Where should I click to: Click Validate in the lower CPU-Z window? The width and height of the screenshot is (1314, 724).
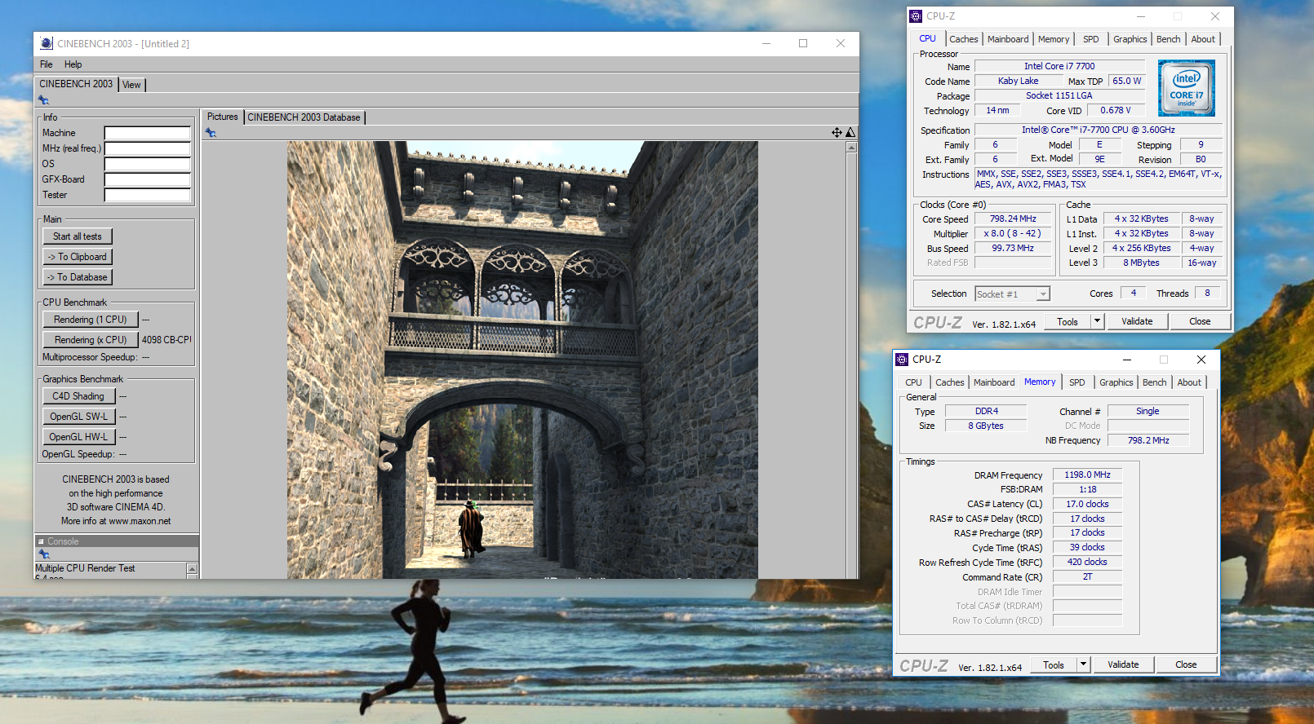(1123, 664)
